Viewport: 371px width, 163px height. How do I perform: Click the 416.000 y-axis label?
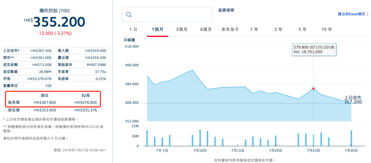tap(132, 46)
